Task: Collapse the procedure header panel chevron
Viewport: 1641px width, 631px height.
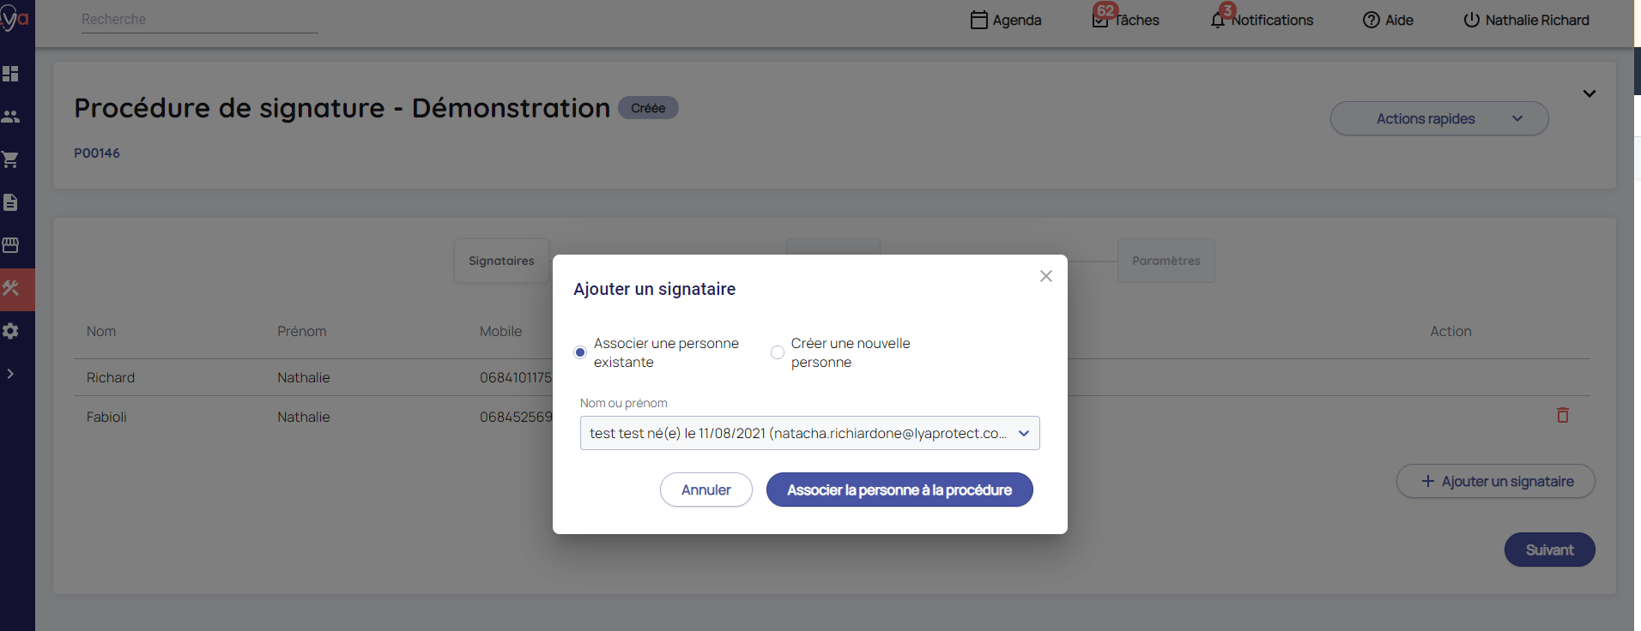Action: pos(1589,93)
